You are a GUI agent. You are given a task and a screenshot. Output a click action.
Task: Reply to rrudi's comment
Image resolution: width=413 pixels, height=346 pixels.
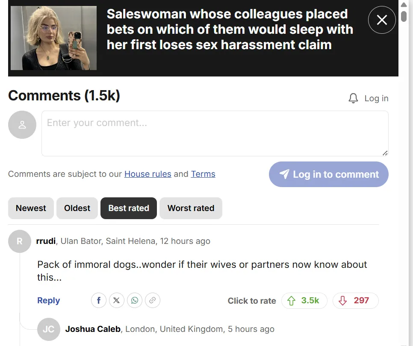pos(48,301)
